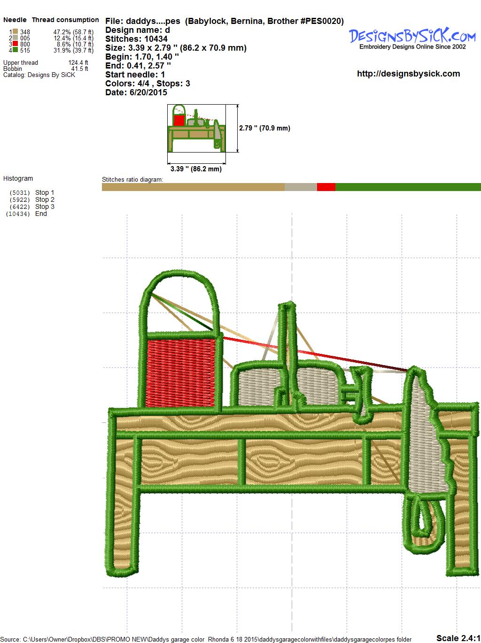Go to Stop 3 in histogram list

[45, 207]
